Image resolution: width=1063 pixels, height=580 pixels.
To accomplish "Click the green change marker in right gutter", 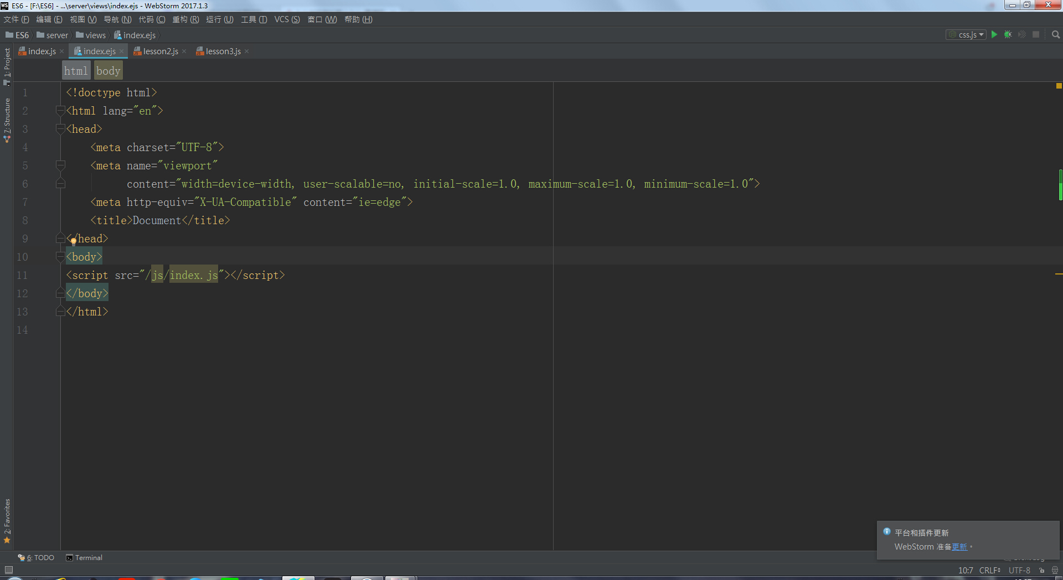I will (x=1060, y=185).
